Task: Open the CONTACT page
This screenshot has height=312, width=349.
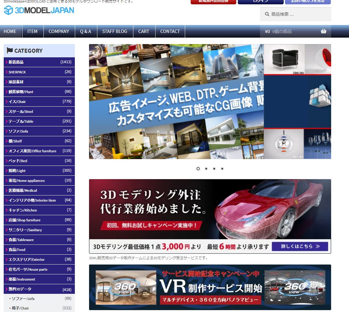Action: click(170, 31)
